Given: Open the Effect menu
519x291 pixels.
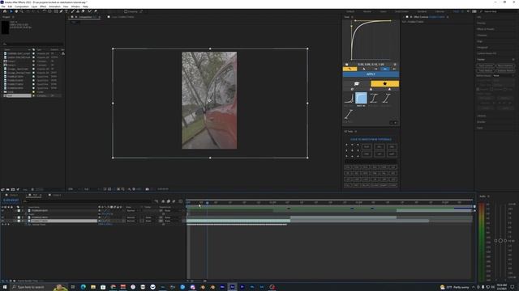Looking at the screenshot, I should pyautogui.click(x=43, y=6).
